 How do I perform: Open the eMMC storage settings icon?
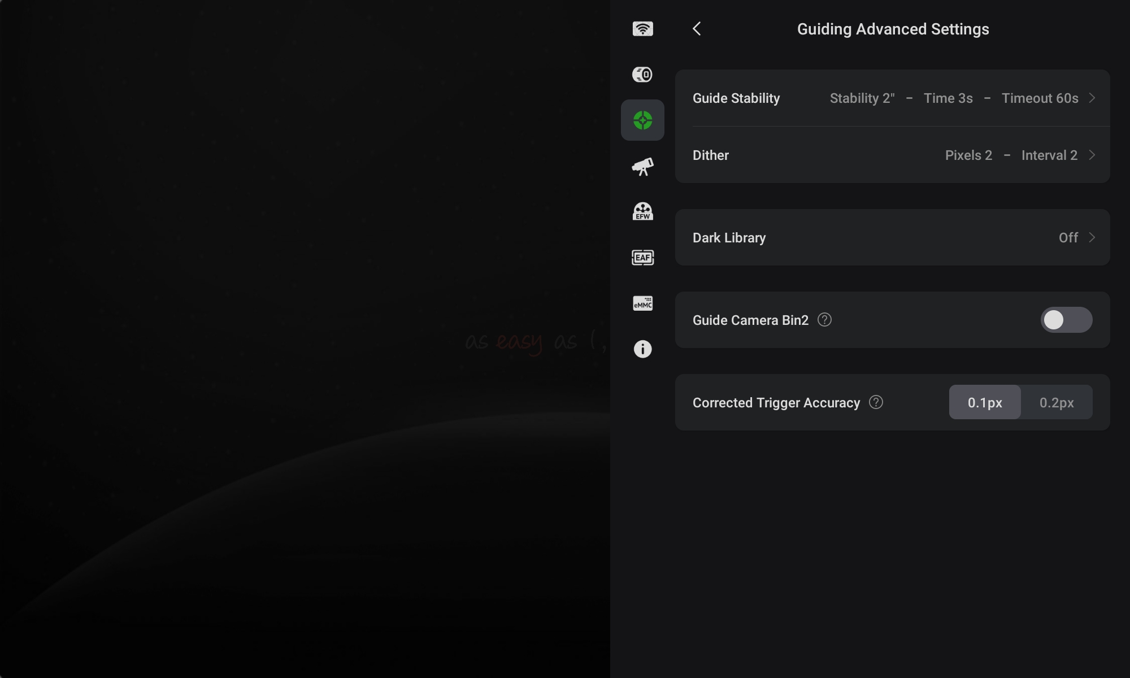pos(642,303)
